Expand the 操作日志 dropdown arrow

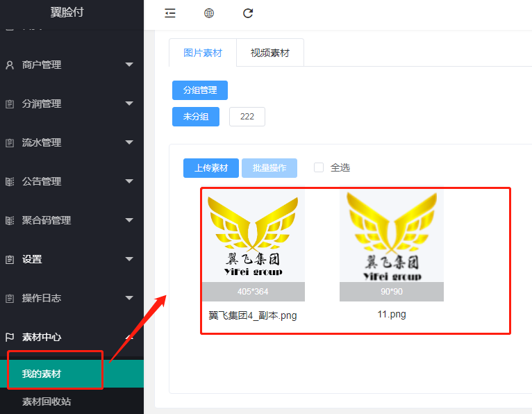[x=129, y=298]
